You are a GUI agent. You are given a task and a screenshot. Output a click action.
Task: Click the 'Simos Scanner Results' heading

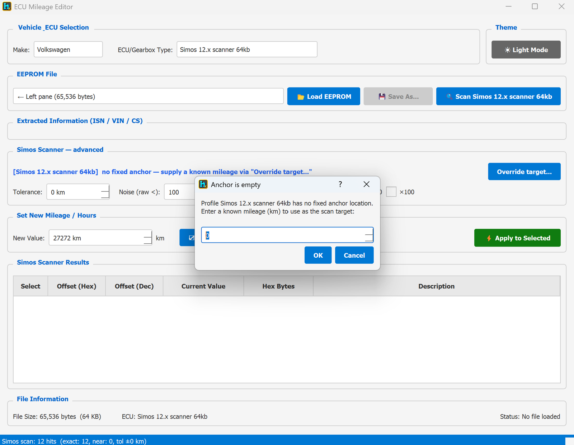(x=53, y=262)
